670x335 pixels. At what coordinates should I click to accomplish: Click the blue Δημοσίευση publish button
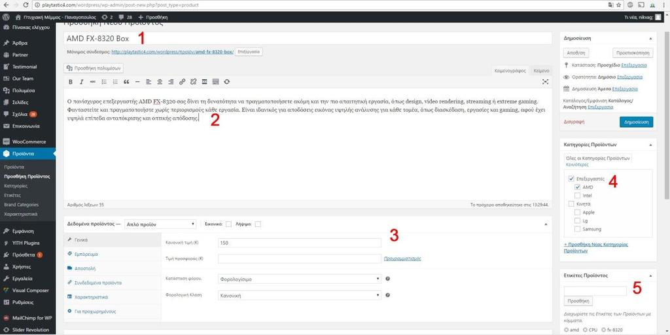pos(636,121)
